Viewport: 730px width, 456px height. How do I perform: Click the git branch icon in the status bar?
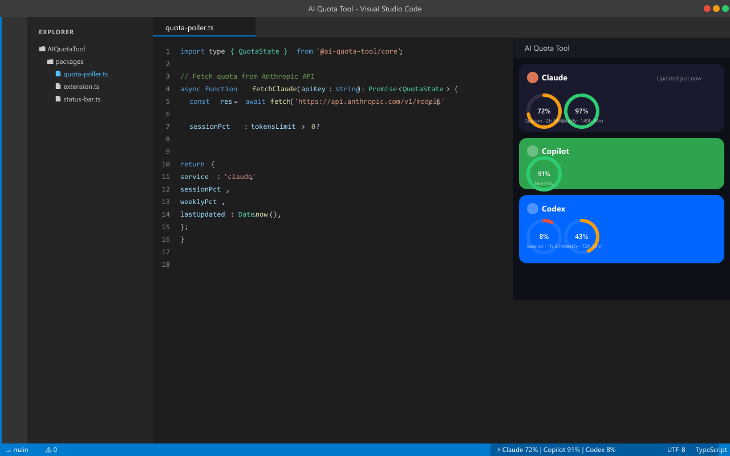pos(9,450)
